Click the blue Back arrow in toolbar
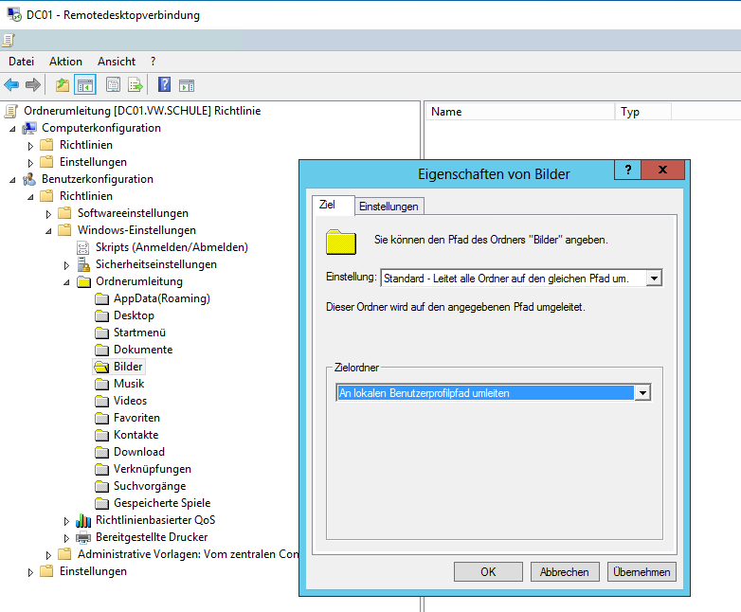The height and width of the screenshot is (612, 741). point(11,85)
